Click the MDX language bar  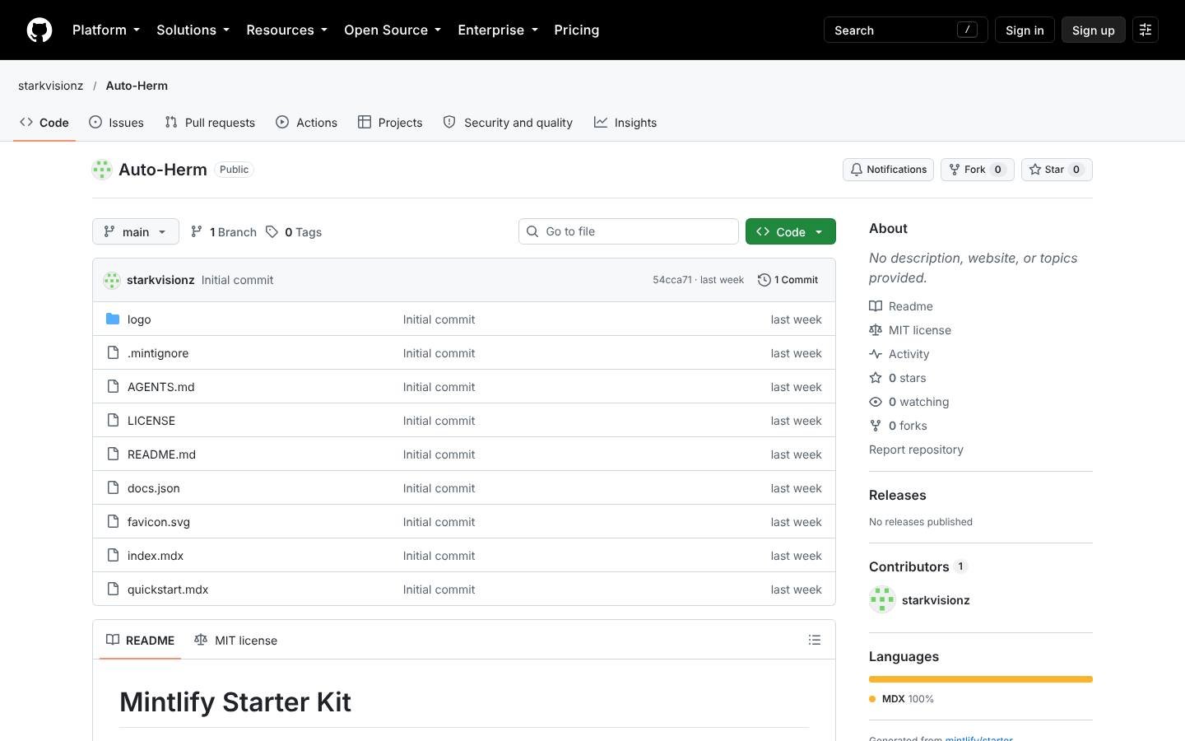pyautogui.click(x=981, y=679)
